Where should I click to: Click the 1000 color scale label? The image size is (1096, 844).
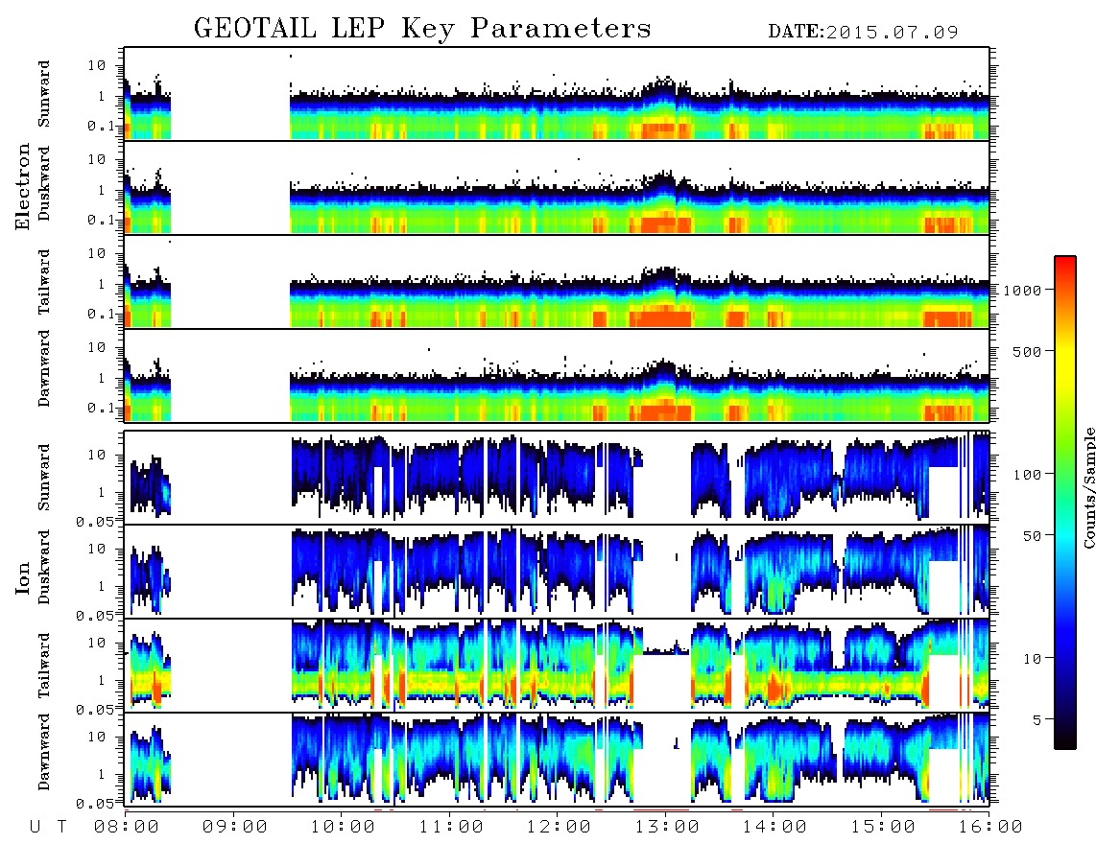1023,290
